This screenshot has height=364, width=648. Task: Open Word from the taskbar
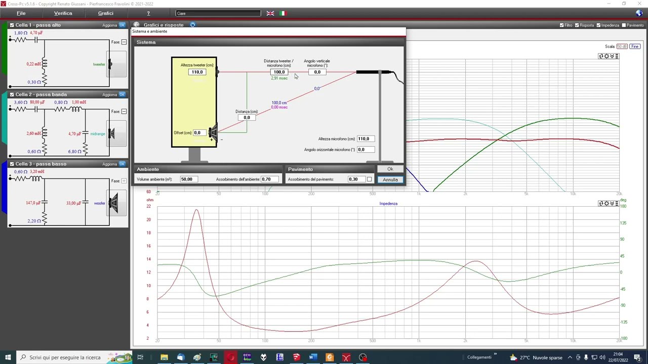coord(313,357)
